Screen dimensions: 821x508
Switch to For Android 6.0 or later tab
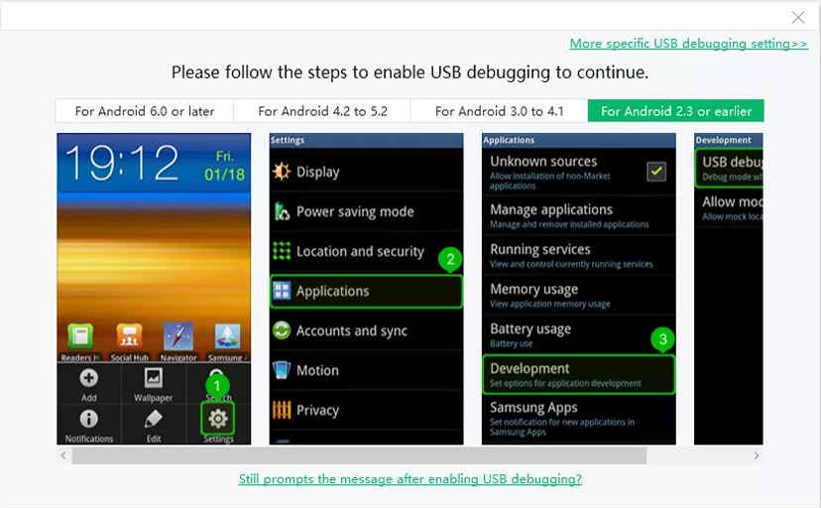tap(144, 111)
